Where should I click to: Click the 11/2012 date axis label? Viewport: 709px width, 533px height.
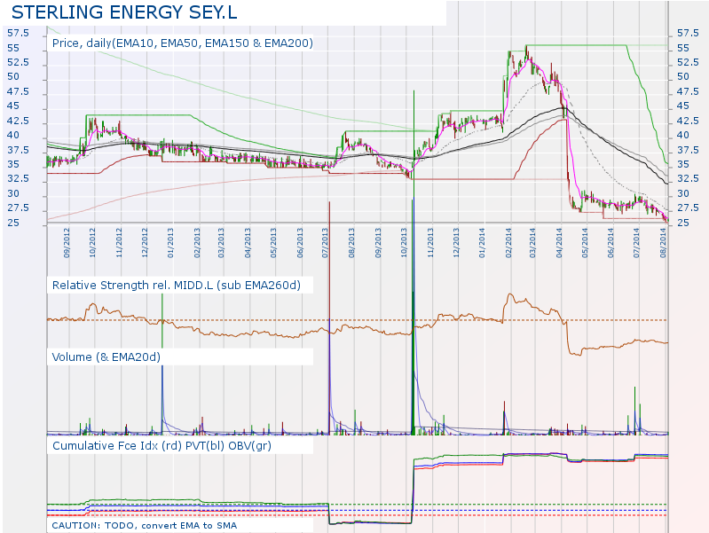[119, 243]
